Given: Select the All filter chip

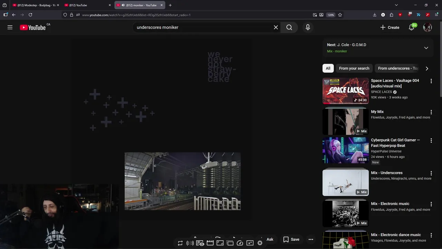Looking at the screenshot, I should [x=328, y=68].
